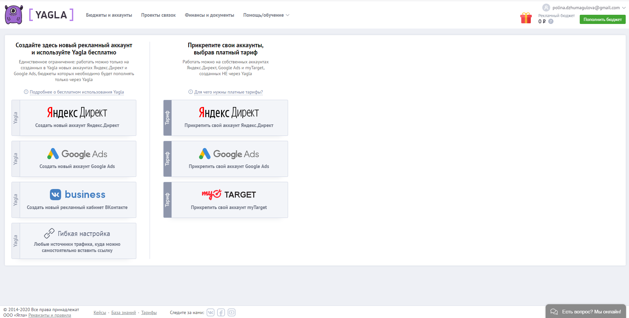
Task: Open Подробнее о бесплатном использовании Yagla link
Action: (77, 92)
